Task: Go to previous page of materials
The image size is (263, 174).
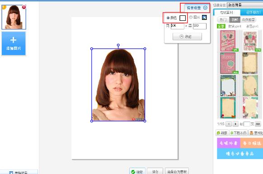Action: click(x=229, y=124)
